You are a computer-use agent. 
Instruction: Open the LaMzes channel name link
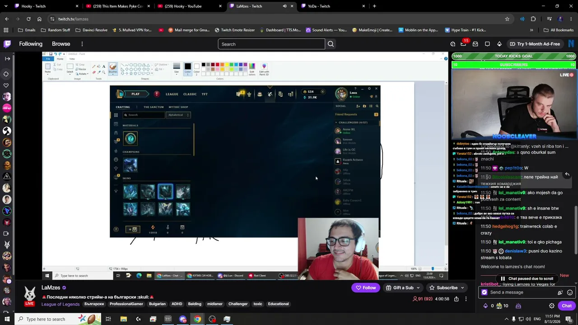51,288
